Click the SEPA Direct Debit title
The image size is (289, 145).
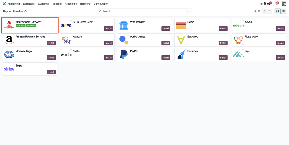coord(83,22)
